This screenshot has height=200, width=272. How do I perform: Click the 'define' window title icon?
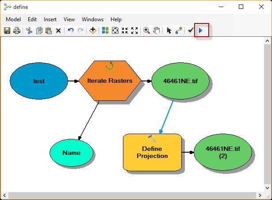(8, 7)
